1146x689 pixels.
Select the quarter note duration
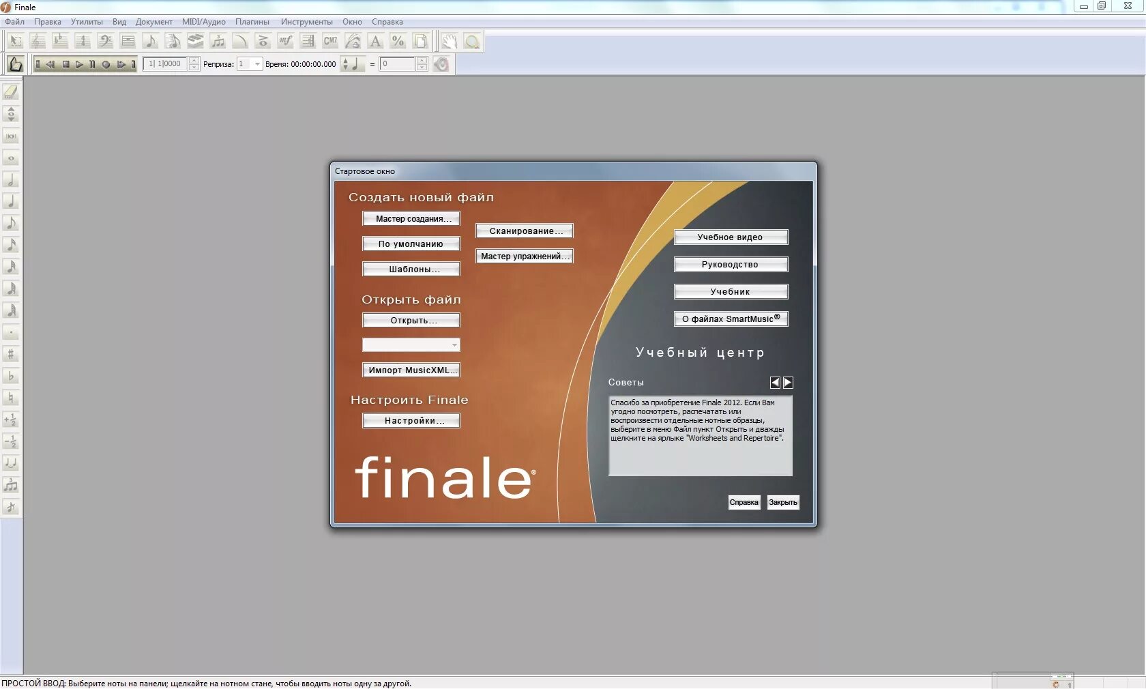click(11, 201)
